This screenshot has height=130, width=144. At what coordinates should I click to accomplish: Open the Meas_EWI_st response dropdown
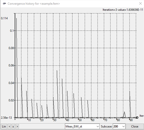[82, 126]
